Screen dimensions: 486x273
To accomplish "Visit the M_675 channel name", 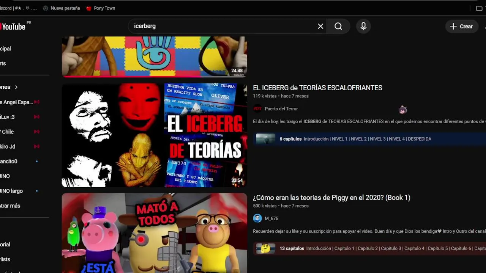I will tap(271, 218).
